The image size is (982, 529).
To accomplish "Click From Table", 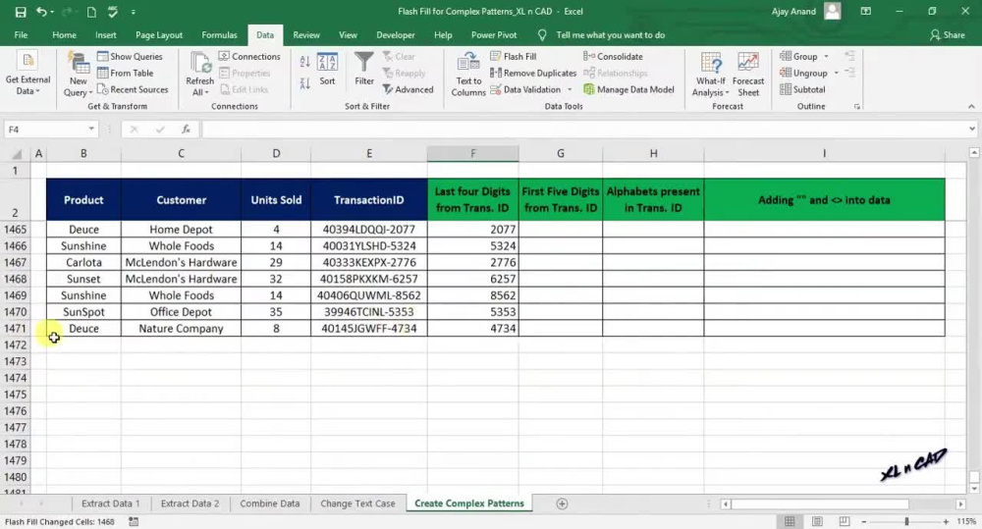I will pyautogui.click(x=126, y=74).
